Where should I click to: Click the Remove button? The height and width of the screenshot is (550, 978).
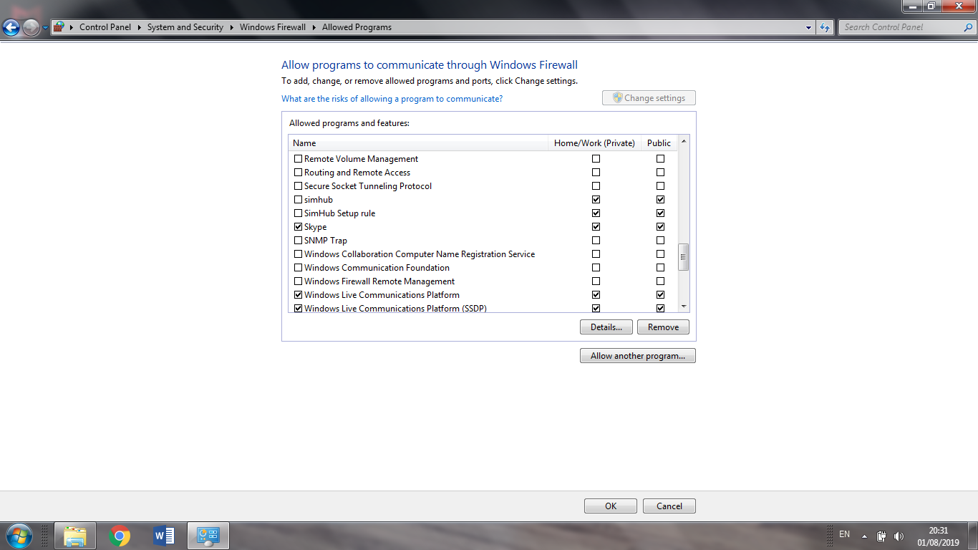pyautogui.click(x=663, y=327)
